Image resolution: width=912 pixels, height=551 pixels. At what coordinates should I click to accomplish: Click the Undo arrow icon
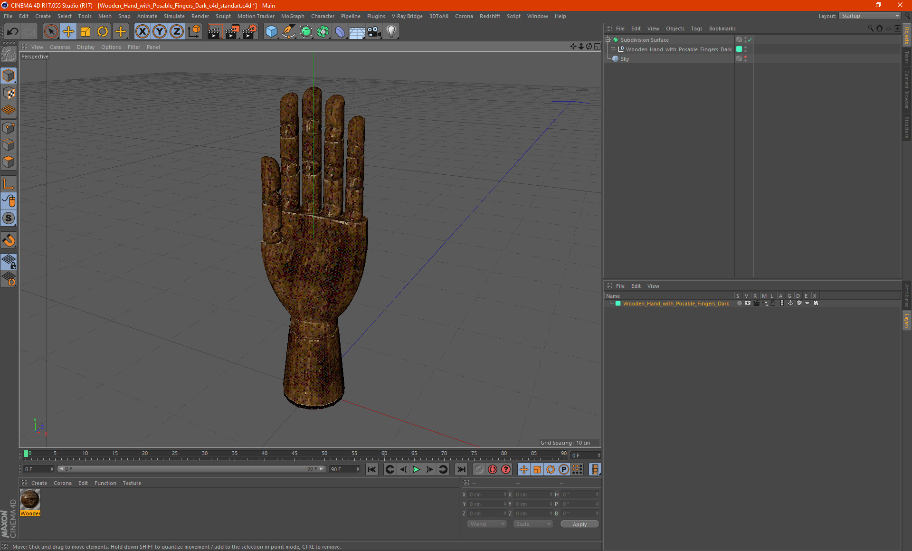click(x=13, y=32)
